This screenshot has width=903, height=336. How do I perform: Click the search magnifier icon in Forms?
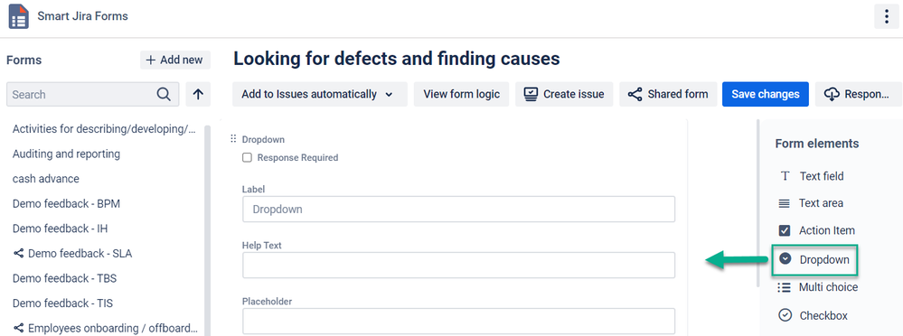pyautogui.click(x=164, y=94)
